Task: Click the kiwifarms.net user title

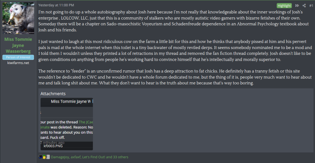Action: [x=18, y=63]
